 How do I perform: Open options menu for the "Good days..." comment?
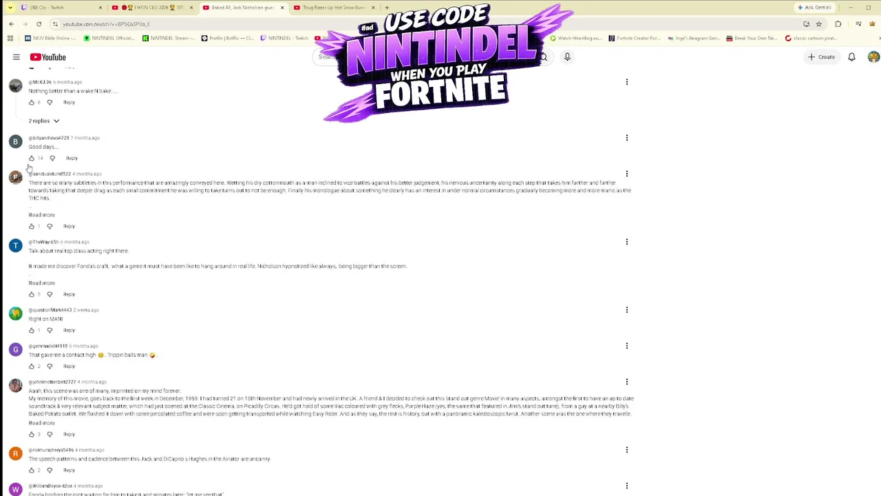(626, 138)
